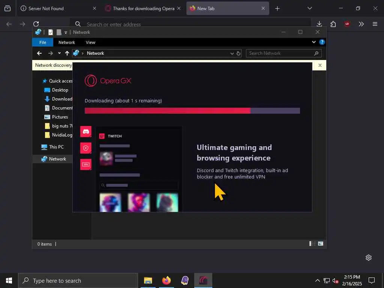Go back in Firefox history
384x288 pixels.
point(9,24)
